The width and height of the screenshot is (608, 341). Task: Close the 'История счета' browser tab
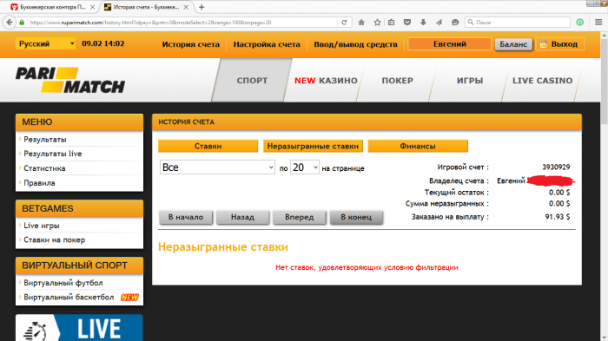[x=186, y=7]
